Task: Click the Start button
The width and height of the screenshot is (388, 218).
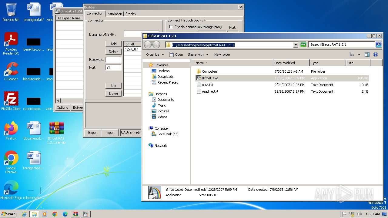Action: 8,214
